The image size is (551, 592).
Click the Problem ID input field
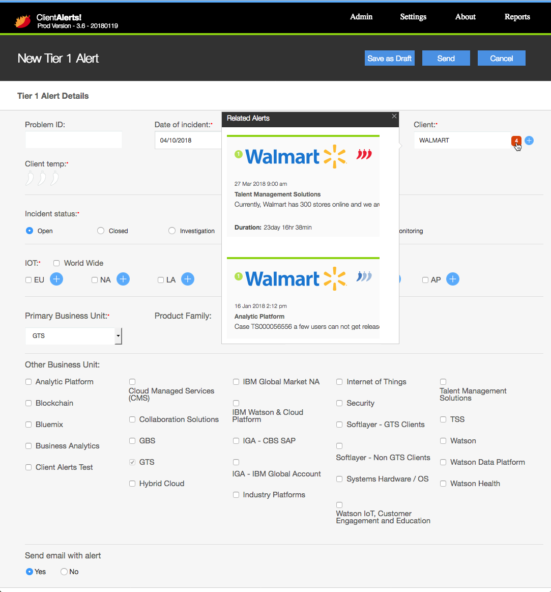pyautogui.click(x=74, y=140)
